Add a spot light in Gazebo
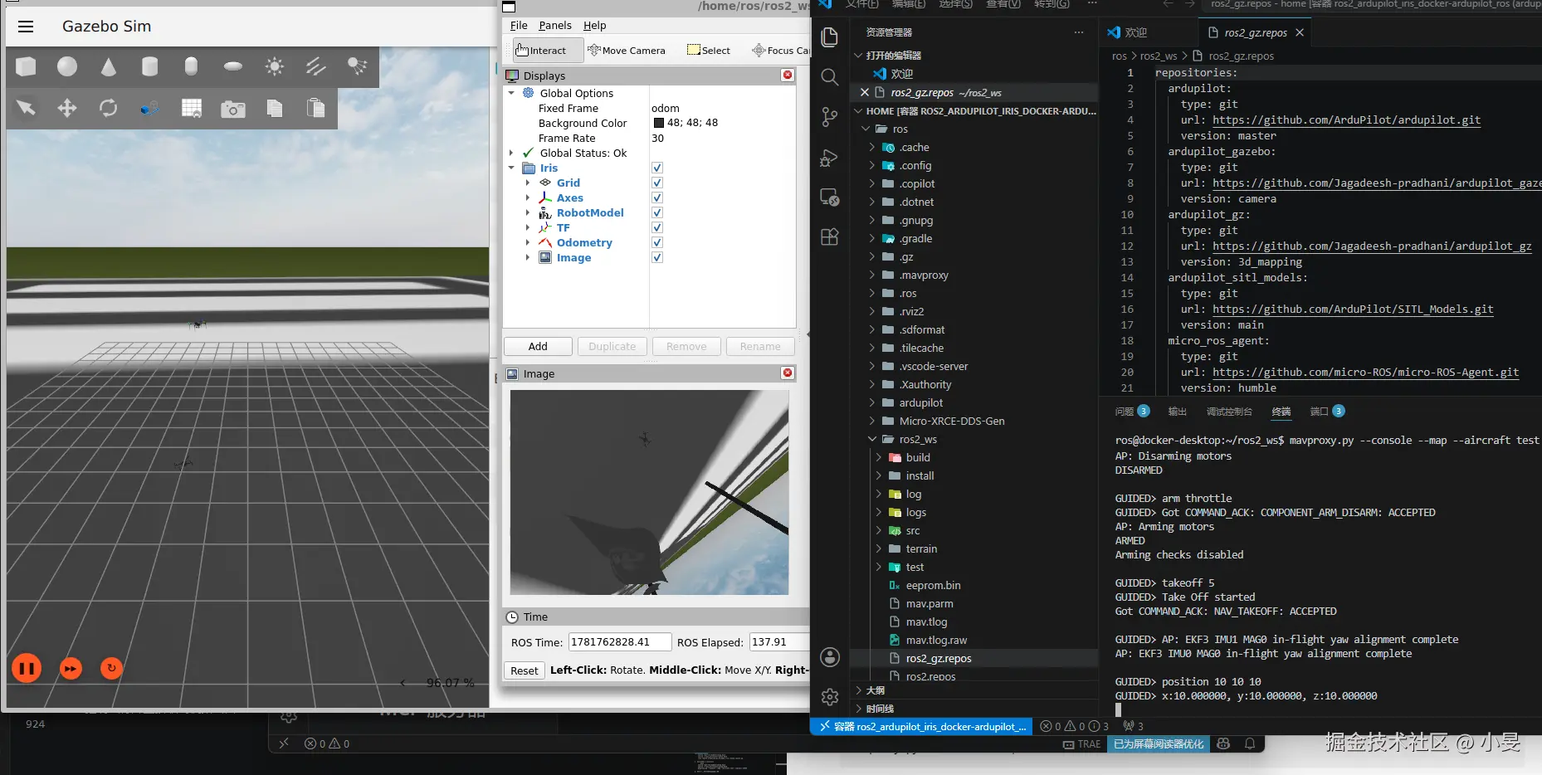This screenshot has height=775, width=1542. (358, 66)
